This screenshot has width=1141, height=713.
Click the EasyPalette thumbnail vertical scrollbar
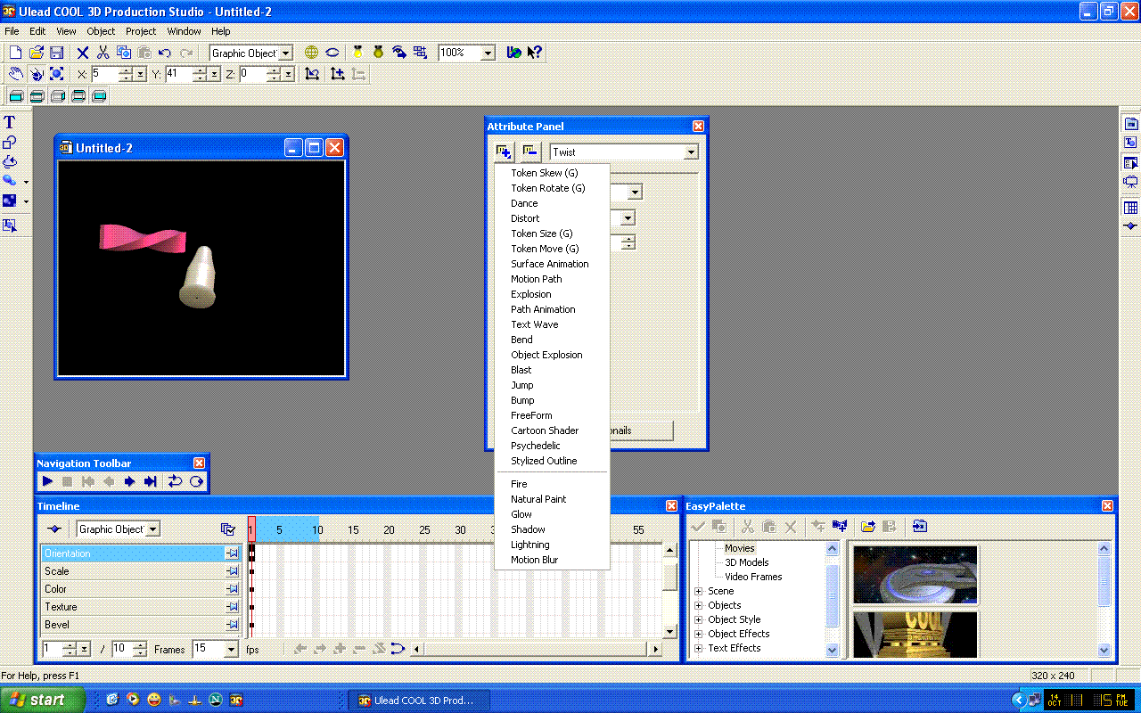coord(1104,599)
